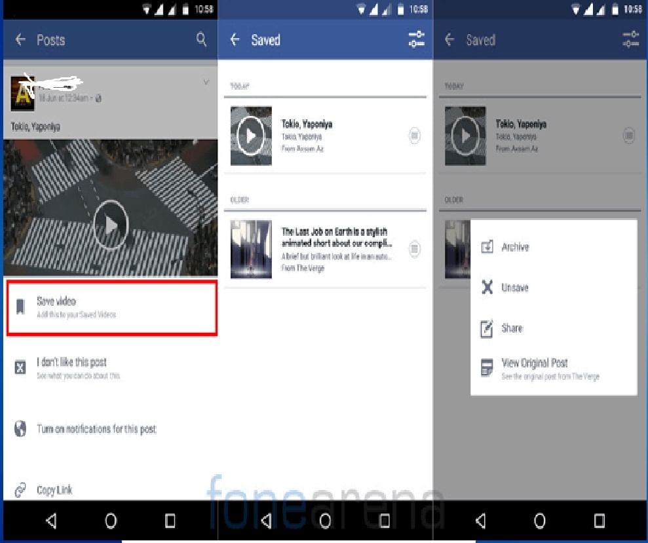This screenshot has height=543, width=648.
Task: Click I don't like this post
Action: tap(72, 362)
